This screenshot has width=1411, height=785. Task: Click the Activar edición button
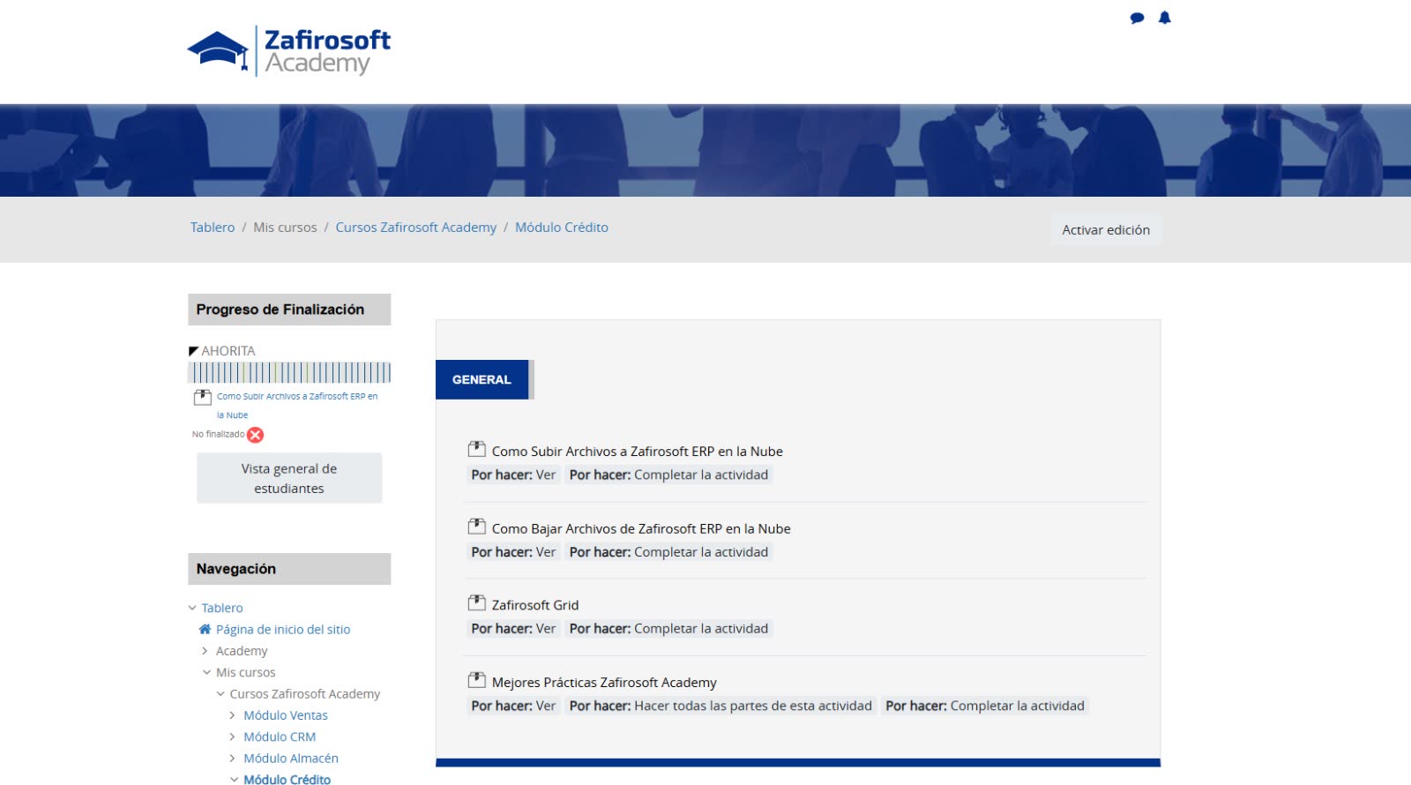[1106, 229]
